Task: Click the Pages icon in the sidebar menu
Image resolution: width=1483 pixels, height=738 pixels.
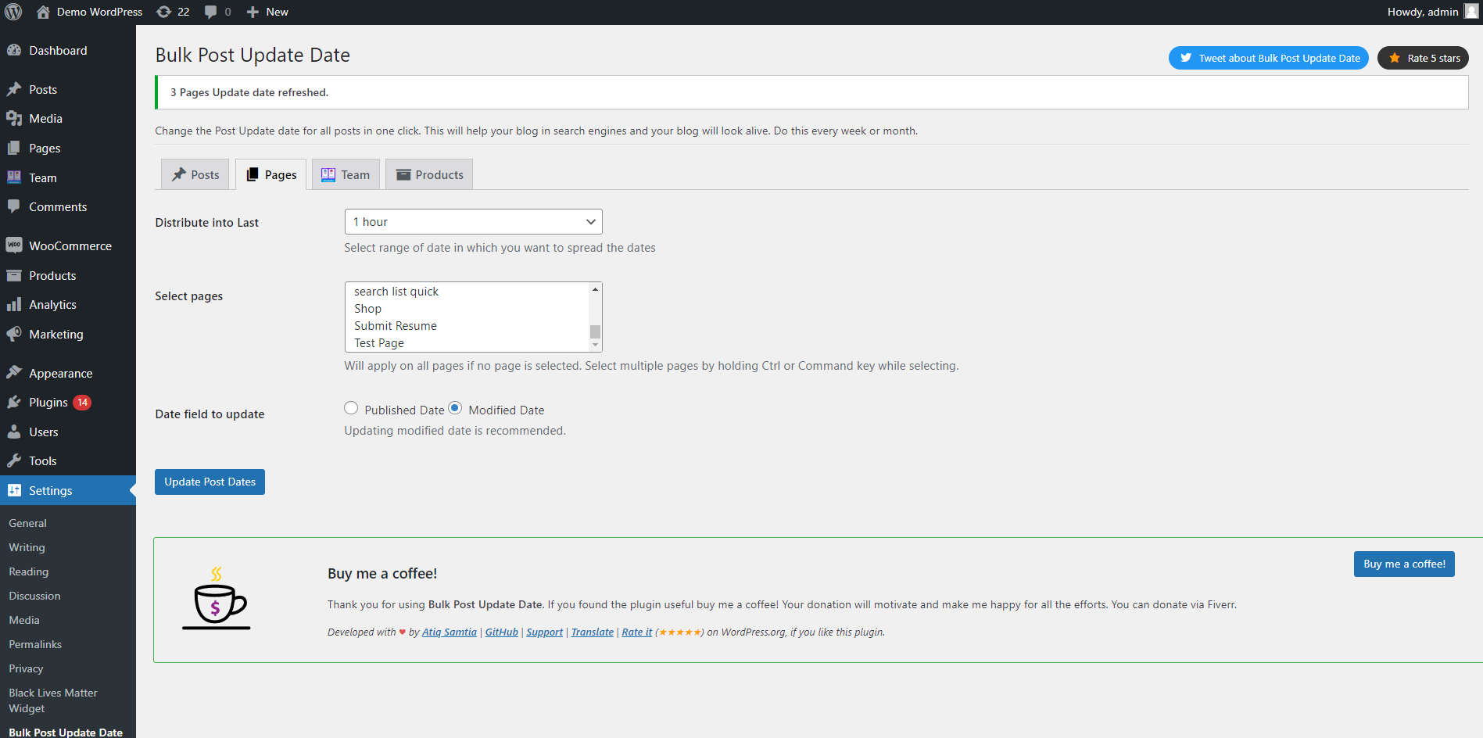Action: pos(14,148)
